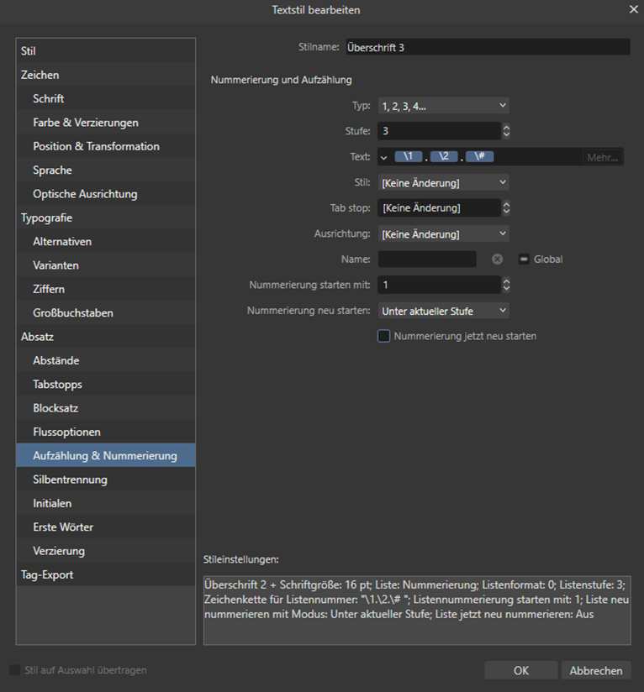The width and height of the screenshot is (644, 692).
Task: Open the Typ dropdown
Action: pyautogui.click(x=443, y=106)
